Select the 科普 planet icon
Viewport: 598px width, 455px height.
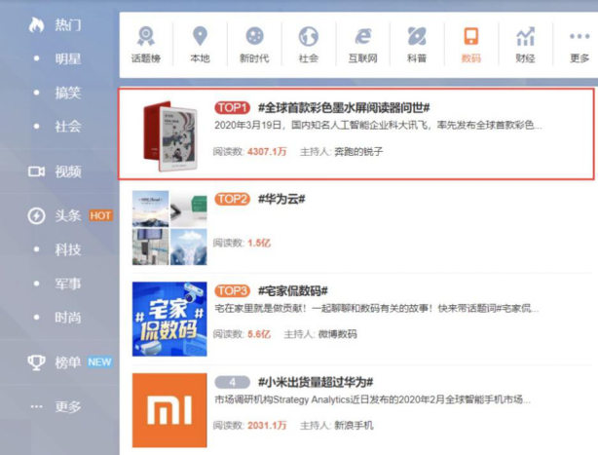tap(417, 36)
